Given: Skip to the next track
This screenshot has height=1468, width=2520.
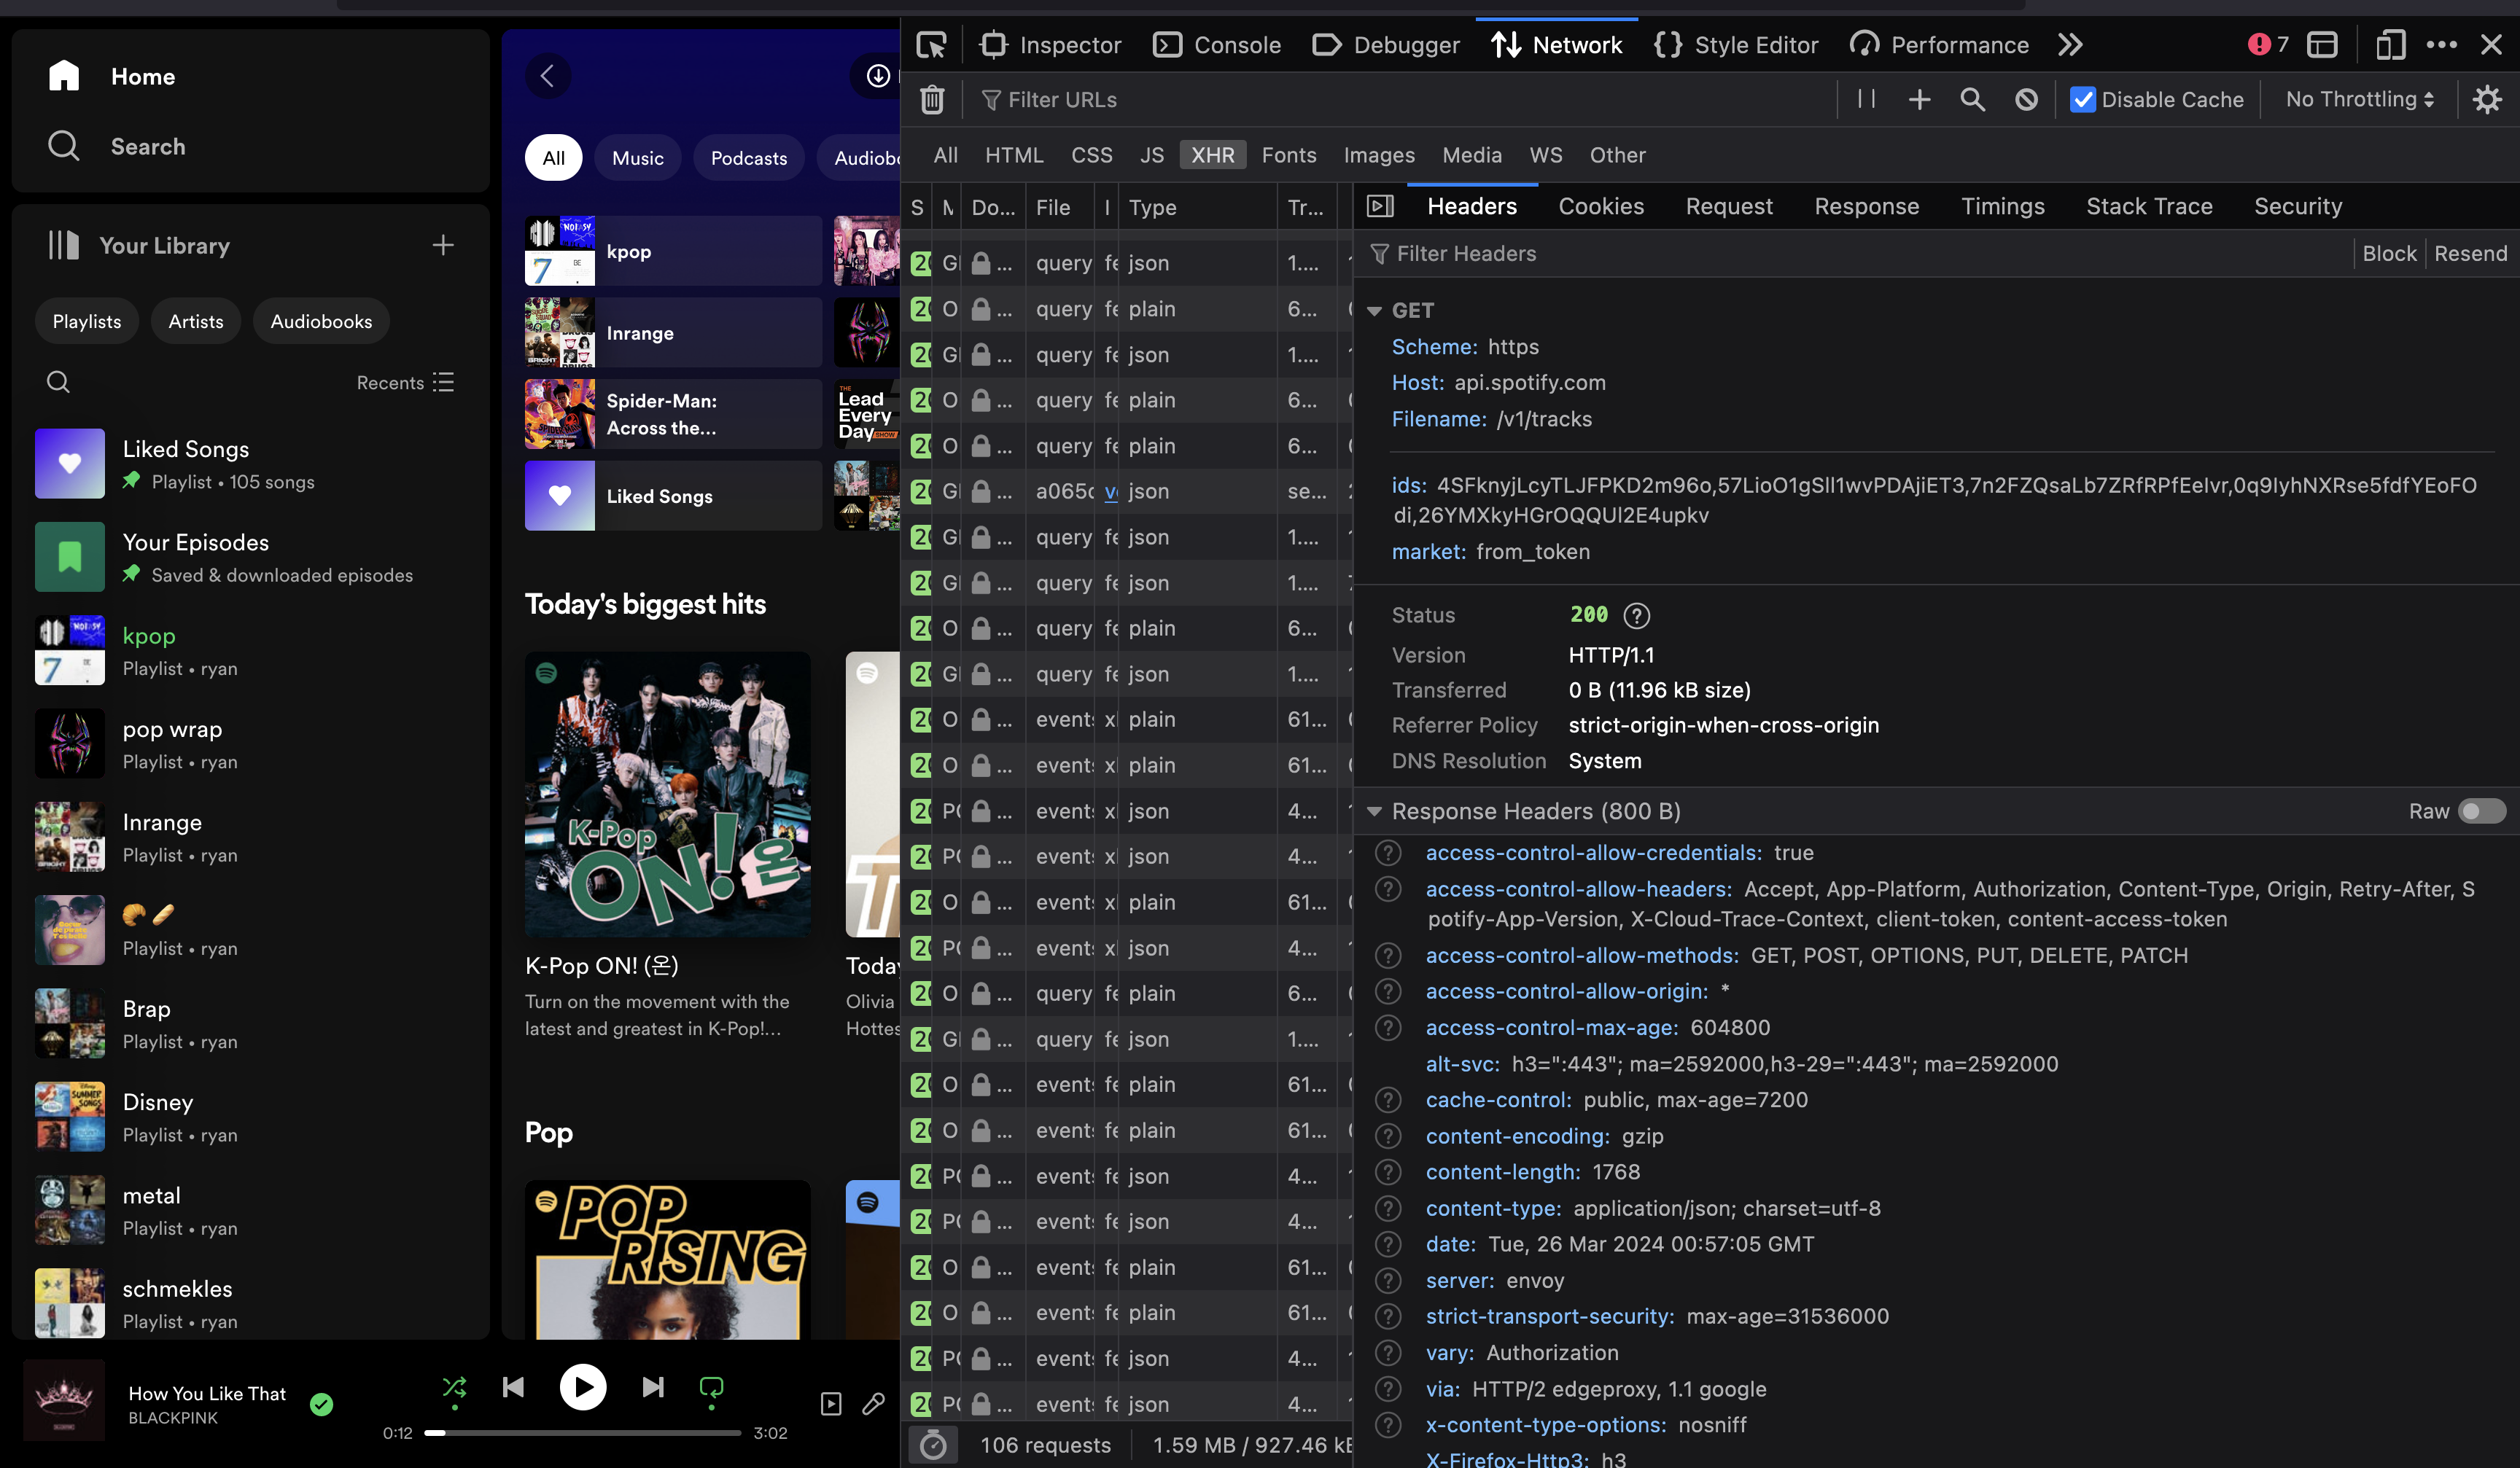Looking at the screenshot, I should tap(652, 1387).
